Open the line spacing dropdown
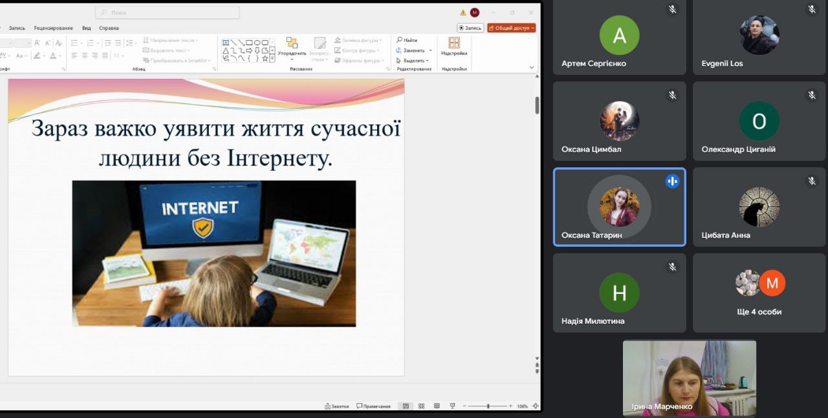This screenshot has width=828, height=418. click(x=136, y=43)
